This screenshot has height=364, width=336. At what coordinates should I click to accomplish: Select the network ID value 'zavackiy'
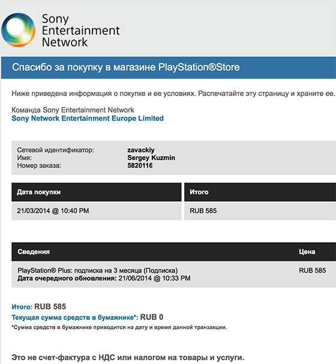(141, 150)
